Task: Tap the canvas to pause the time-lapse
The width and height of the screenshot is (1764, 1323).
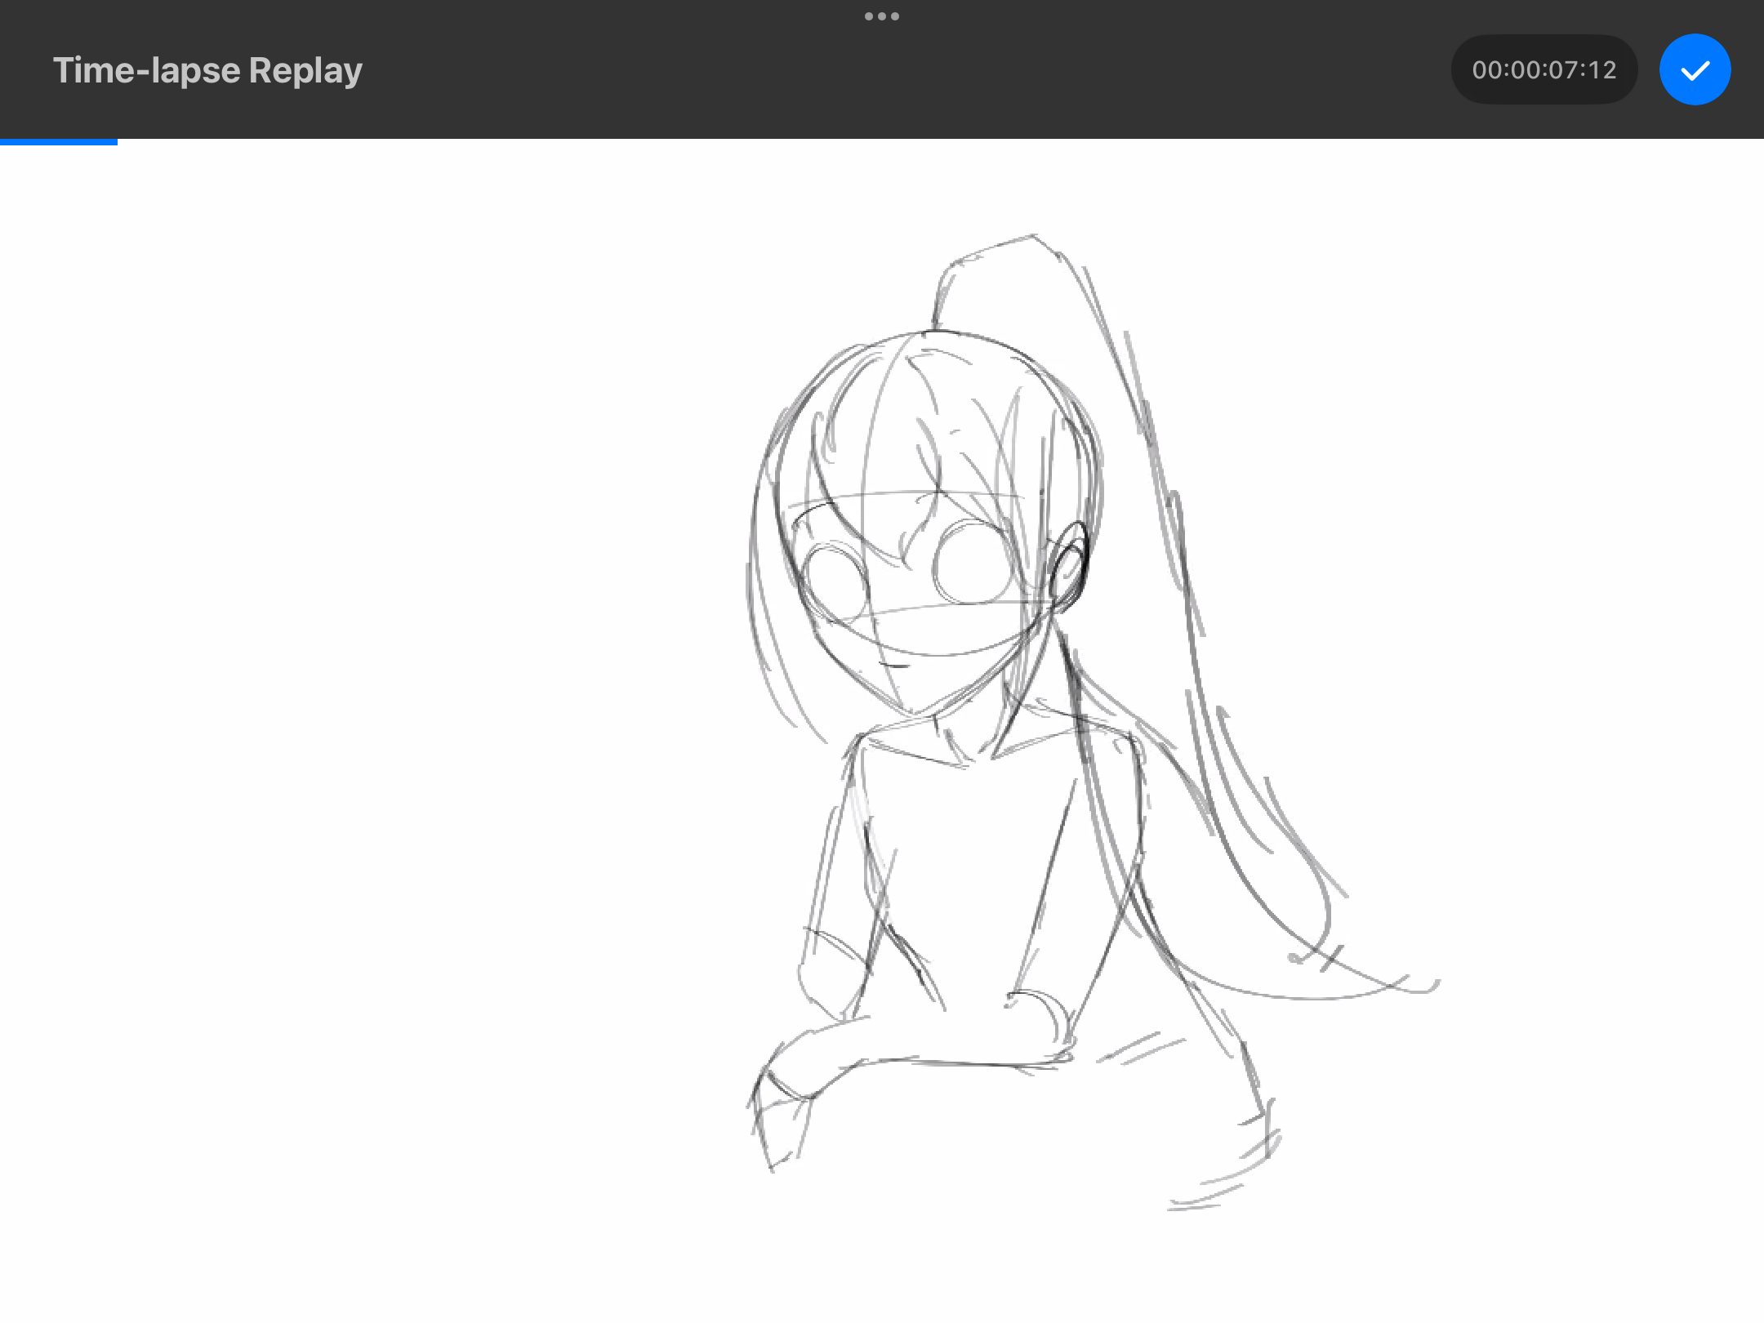Action: tap(882, 735)
